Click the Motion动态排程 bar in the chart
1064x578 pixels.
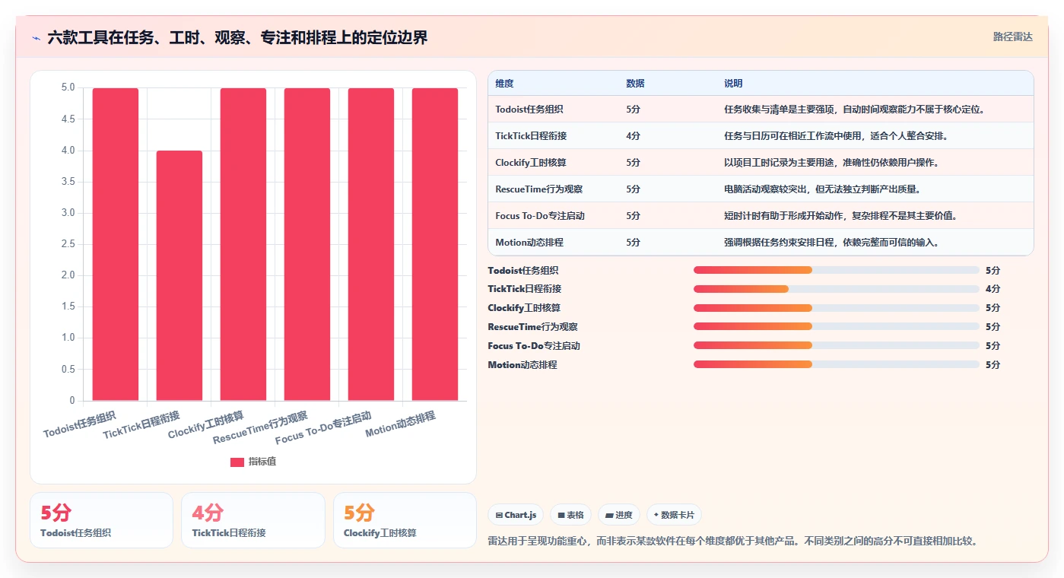(435, 244)
